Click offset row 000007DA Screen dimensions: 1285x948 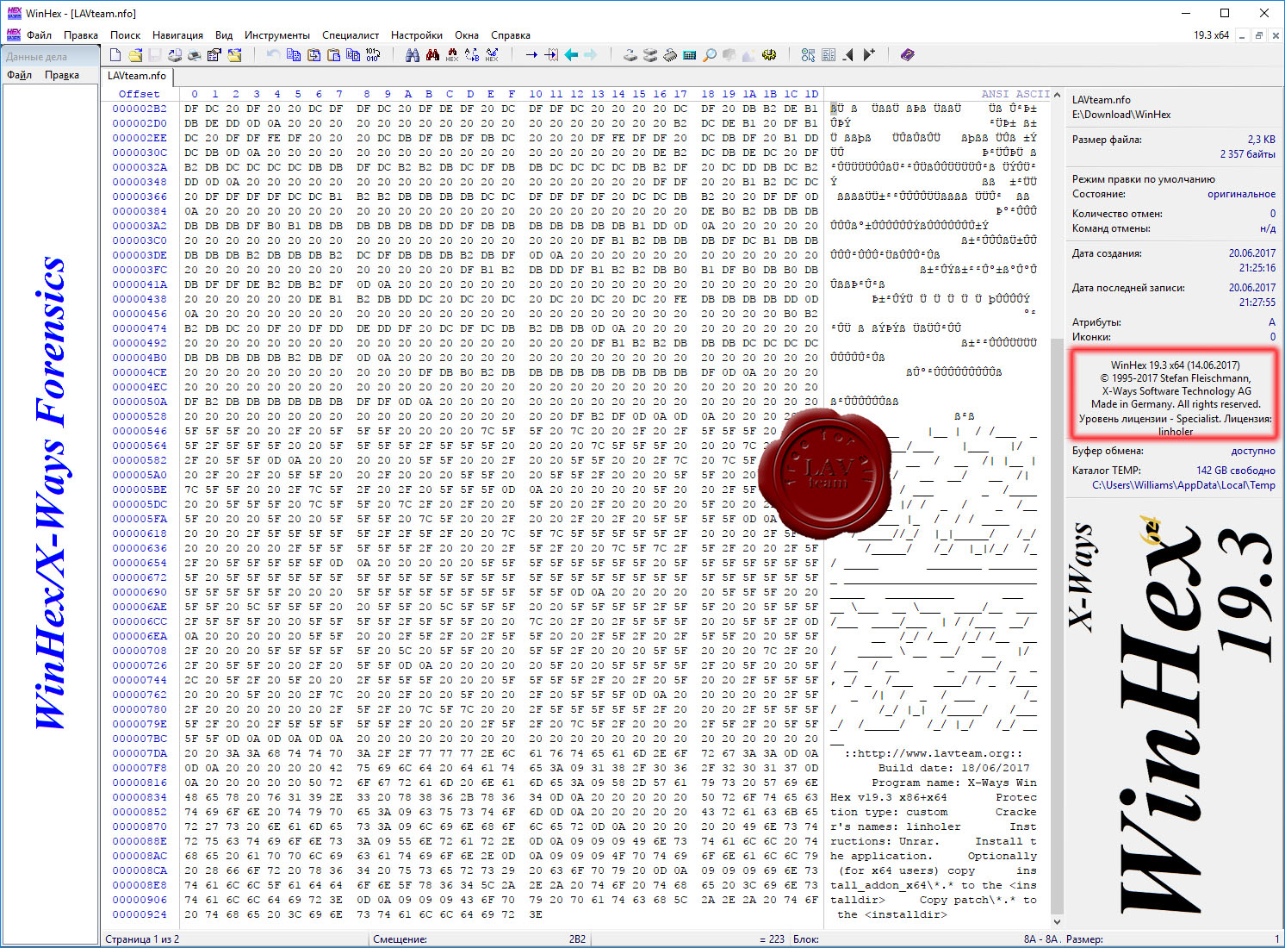click(140, 753)
